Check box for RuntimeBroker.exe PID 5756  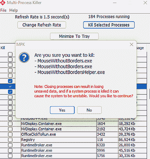10,156
